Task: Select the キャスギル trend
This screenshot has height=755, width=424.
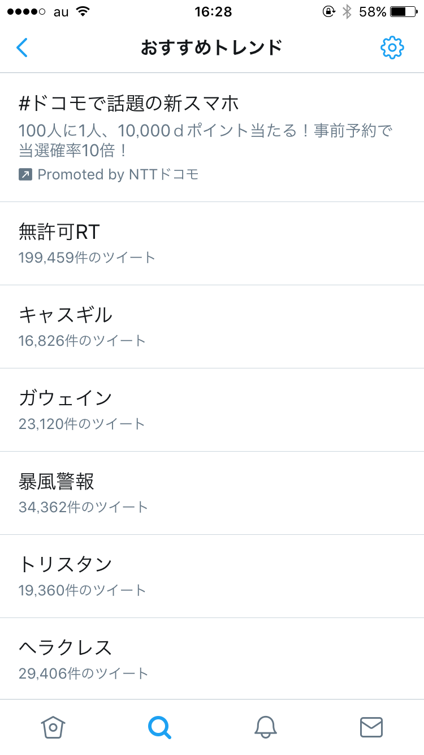Action: (x=66, y=314)
